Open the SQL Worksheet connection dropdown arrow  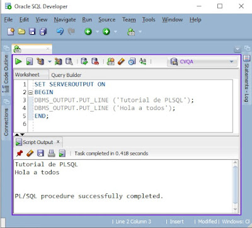[x=140, y=32]
